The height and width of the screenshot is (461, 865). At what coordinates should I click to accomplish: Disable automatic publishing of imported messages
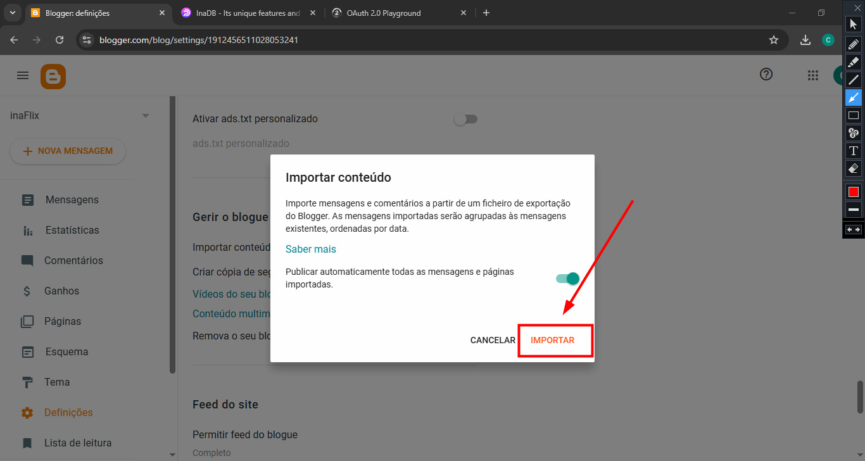coord(567,278)
